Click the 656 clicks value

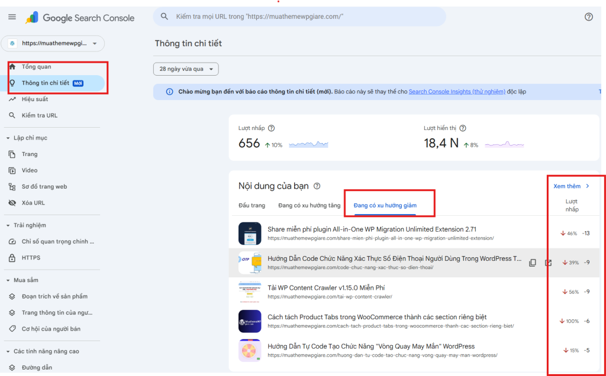[x=249, y=144]
